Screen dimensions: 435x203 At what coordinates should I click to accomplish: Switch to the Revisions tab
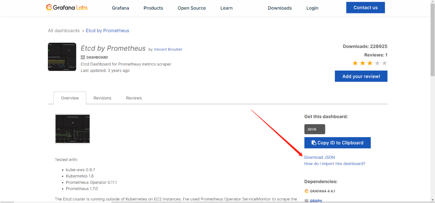point(102,98)
